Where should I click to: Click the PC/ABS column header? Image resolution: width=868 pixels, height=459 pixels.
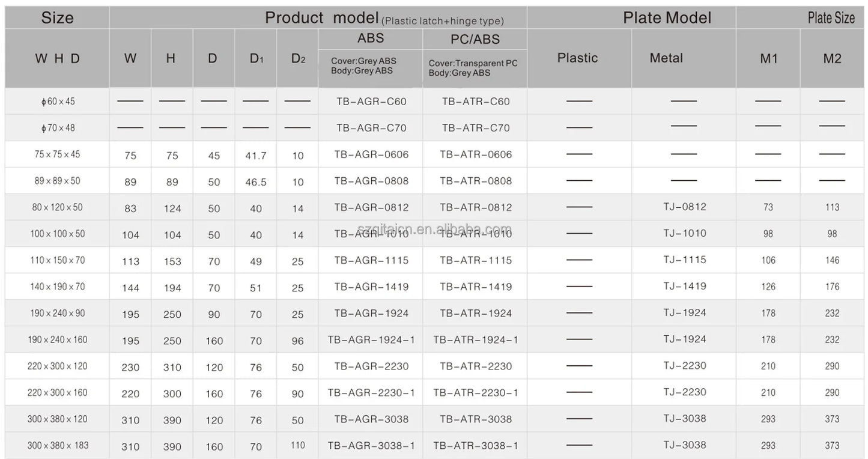[475, 40]
